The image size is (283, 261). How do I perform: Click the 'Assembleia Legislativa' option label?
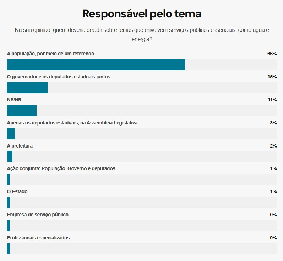(x=72, y=123)
